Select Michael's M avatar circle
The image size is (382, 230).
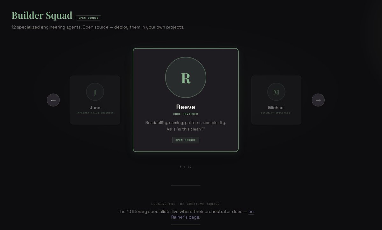click(276, 92)
